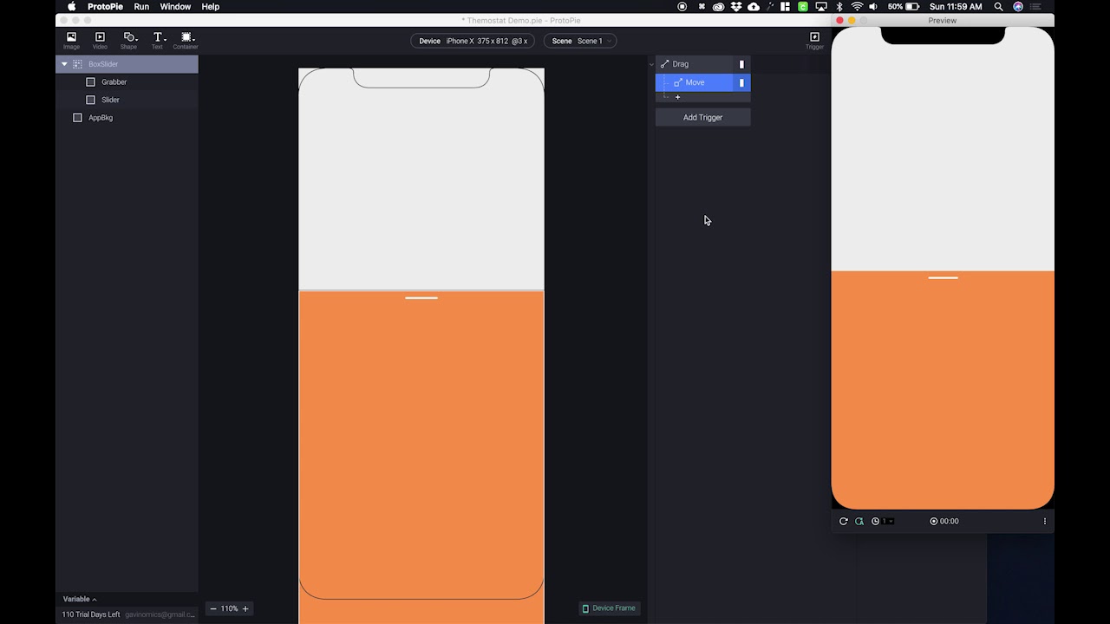Click the teal touch-hint icon in Preview
This screenshot has width=1110, height=624.
(x=859, y=521)
